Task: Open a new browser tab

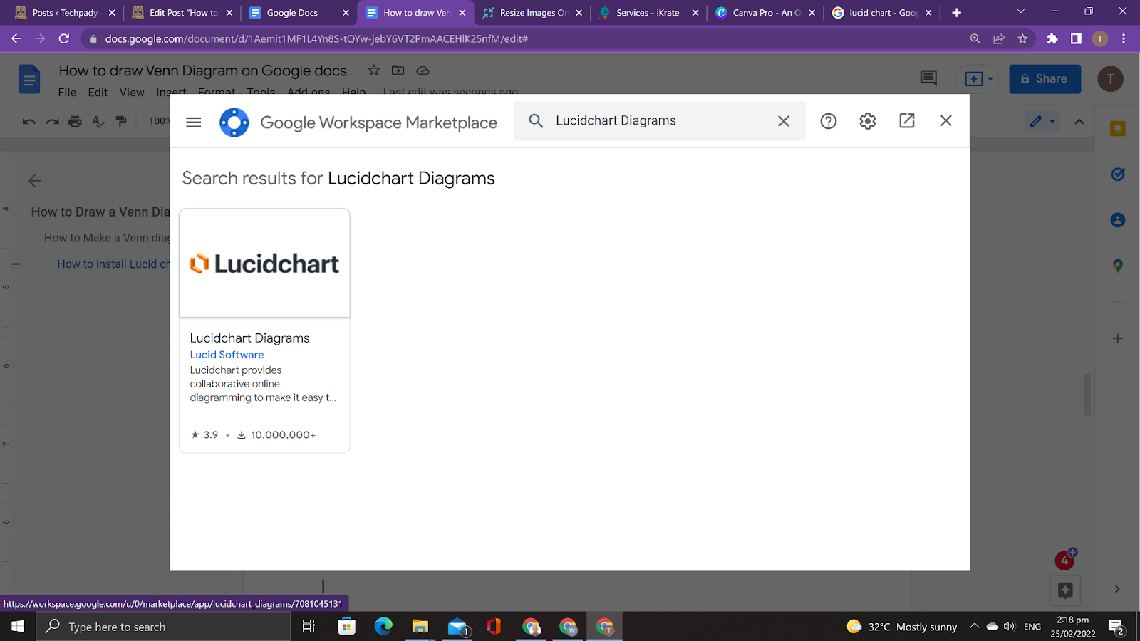Action: click(956, 13)
